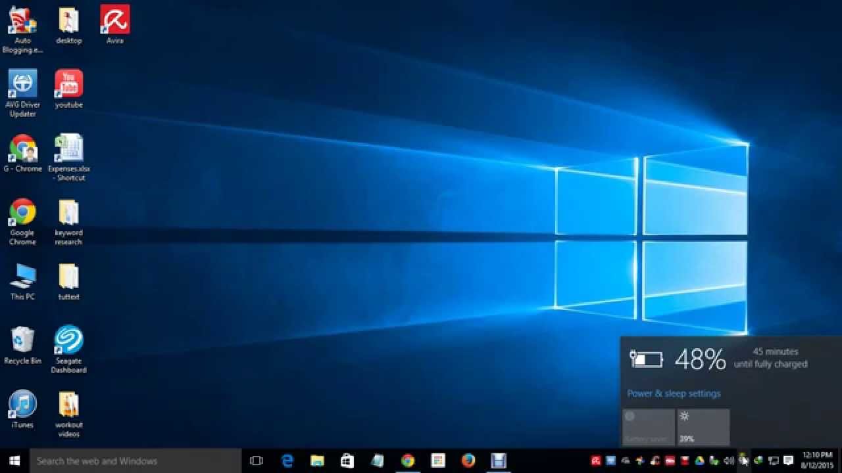Viewport: 842px width, 473px height.
Task: Launch Firefox from the taskbar
Action: 468,461
